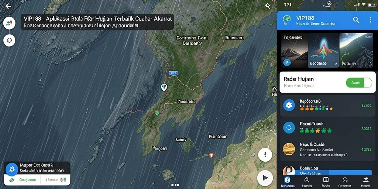Open the Naps & Cuata list entry
This screenshot has height=189, width=378.
[327, 150]
